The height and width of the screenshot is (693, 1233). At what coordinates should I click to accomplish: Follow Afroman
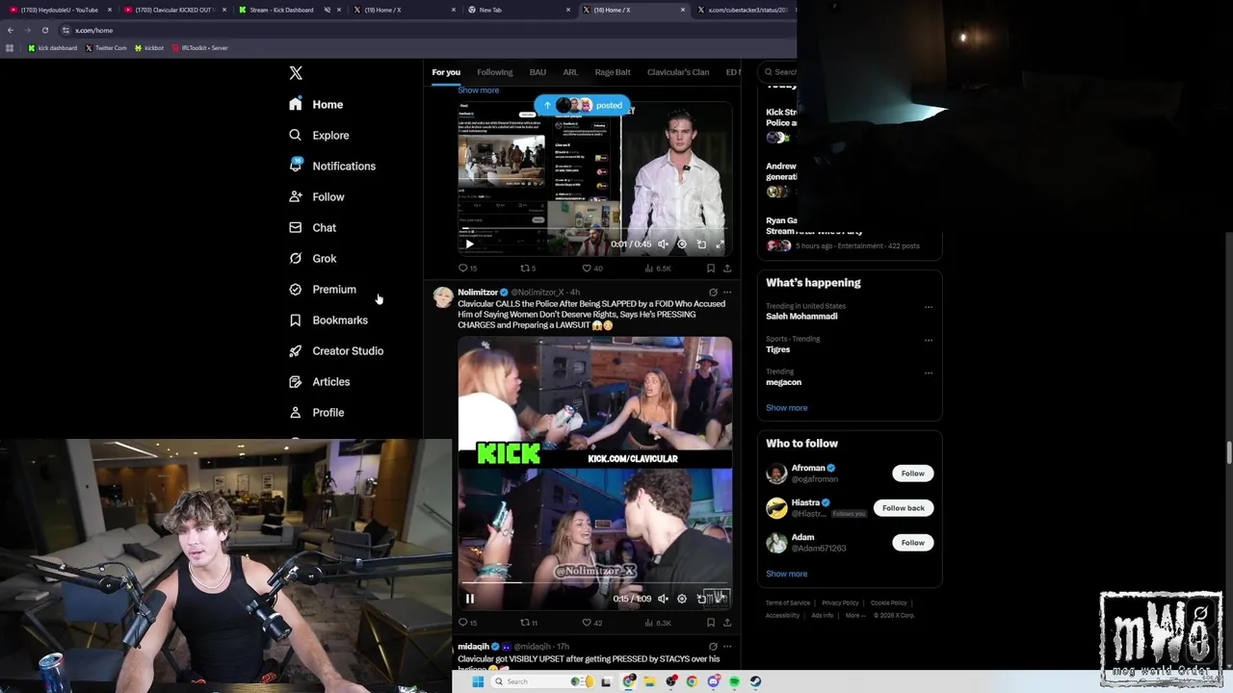(912, 474)
